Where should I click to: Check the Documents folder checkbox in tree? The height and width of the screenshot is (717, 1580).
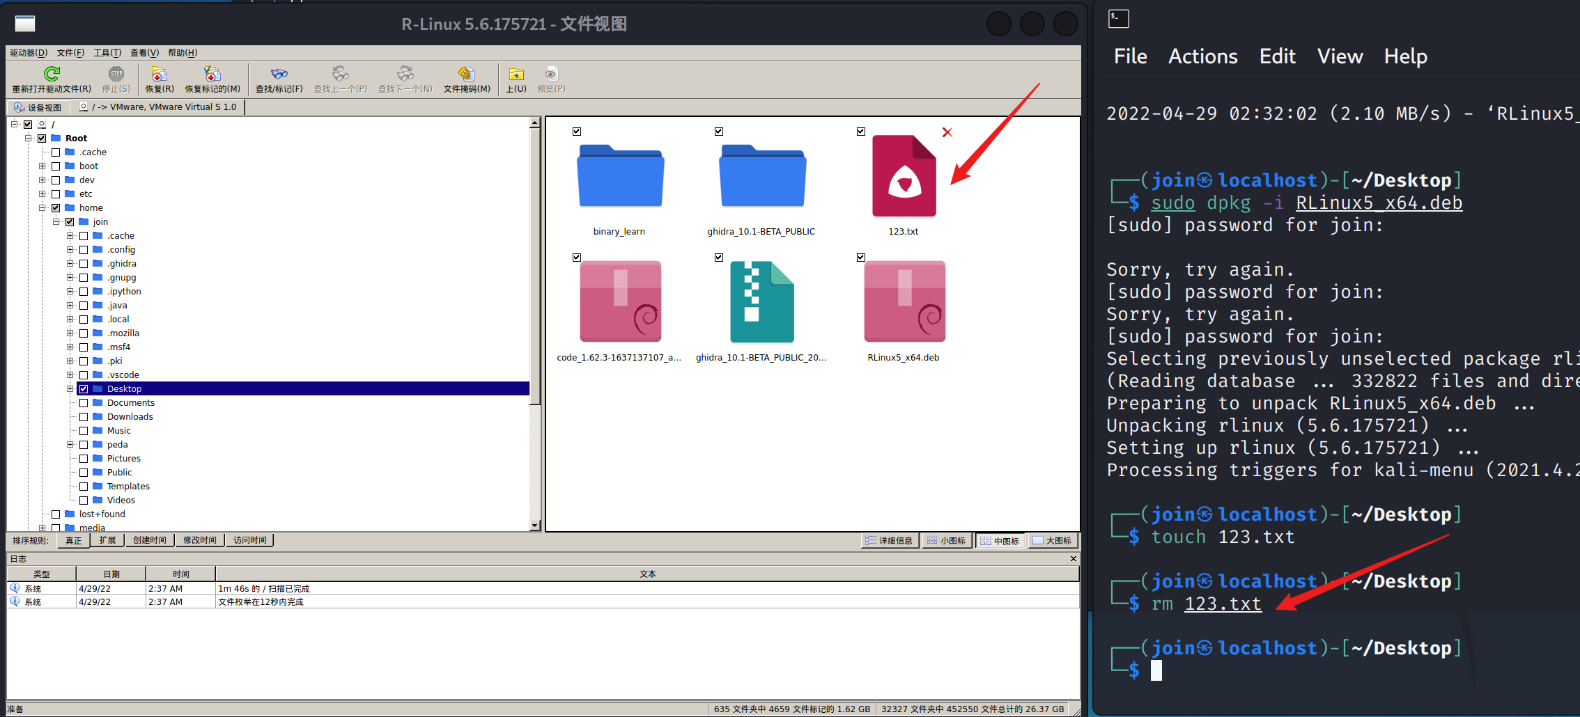pos(84,403)
